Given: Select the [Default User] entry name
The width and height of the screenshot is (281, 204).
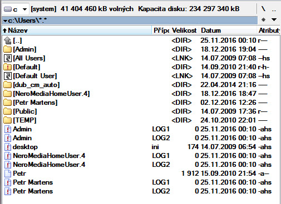Looking at the screenshot, I should (35, 76).
